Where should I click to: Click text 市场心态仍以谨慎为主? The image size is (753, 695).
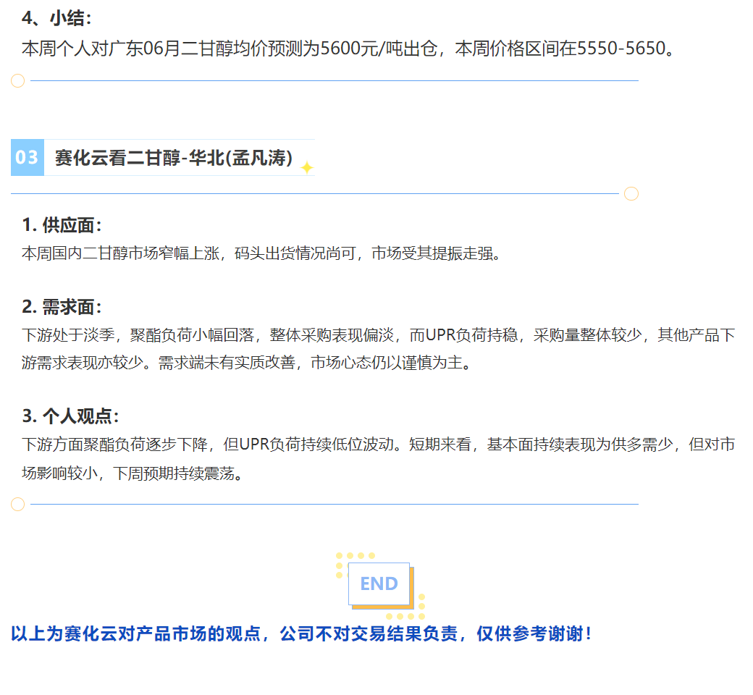tap(387, 363)
